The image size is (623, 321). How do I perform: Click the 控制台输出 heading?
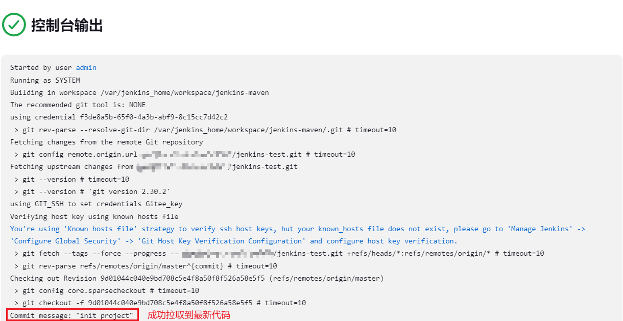tap(67, 25)
